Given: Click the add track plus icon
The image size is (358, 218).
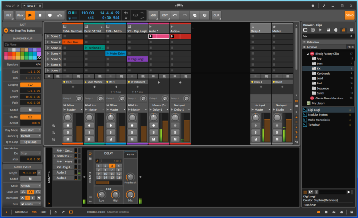Looking at the screenshot, I should coord(193,28).
